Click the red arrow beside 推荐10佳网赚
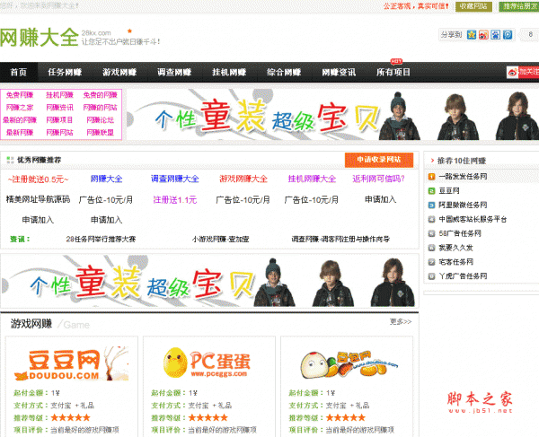The image size is (539, 437). pyautogui.click(x=432, y=161)
